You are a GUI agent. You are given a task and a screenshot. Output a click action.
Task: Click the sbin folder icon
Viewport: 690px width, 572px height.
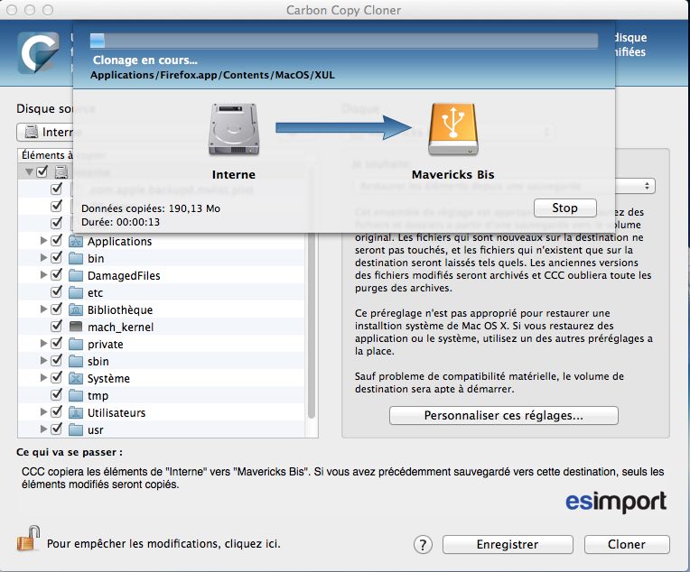coord(76,361)
